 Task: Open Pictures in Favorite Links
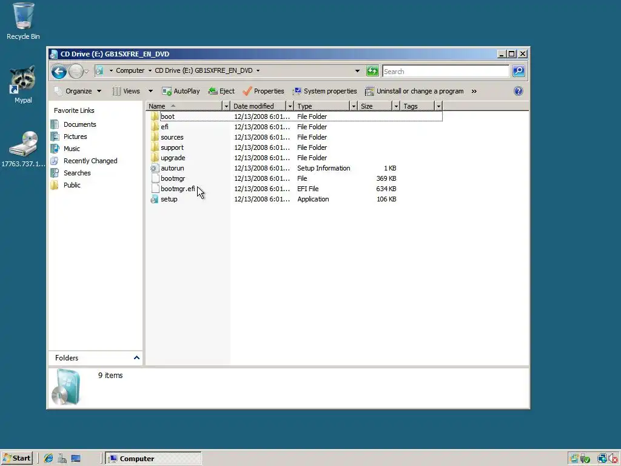pos(69,137)
